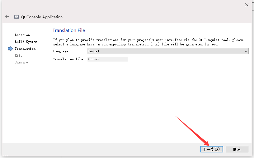
Task: Click the Translation file input field
Action: pos(107,59)
